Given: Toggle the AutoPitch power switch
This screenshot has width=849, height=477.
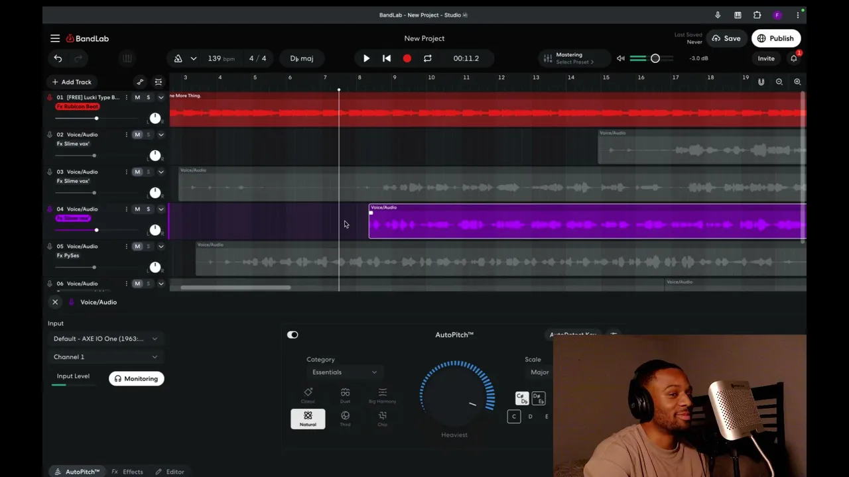Looking at the screenshot, I should [x=293, y=335].
